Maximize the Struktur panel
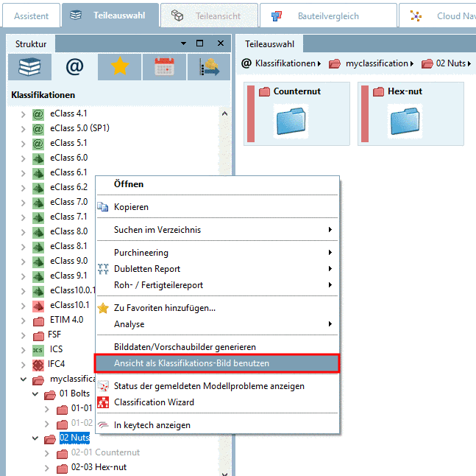476x476 pixels. coord(199,43)
